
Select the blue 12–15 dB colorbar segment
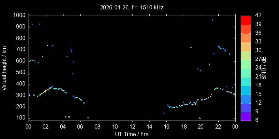coord(246,99)
